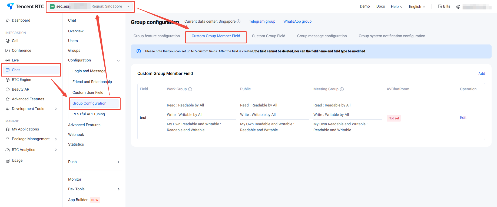Switch to Group message configuration tab
This screenshot has height=207, width=497.
click(322, 36)
